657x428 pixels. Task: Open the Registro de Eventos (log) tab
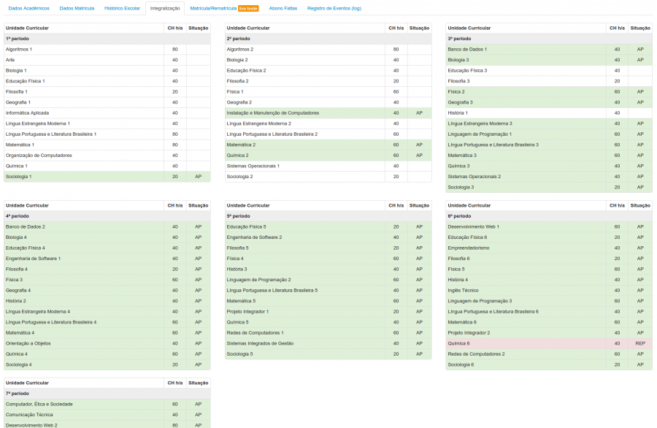pos(334,8)
